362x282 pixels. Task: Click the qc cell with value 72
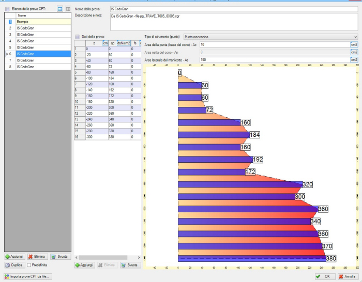pos(119,67)
